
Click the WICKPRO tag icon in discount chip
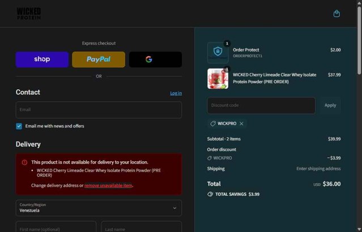click(x=213, y=123)
